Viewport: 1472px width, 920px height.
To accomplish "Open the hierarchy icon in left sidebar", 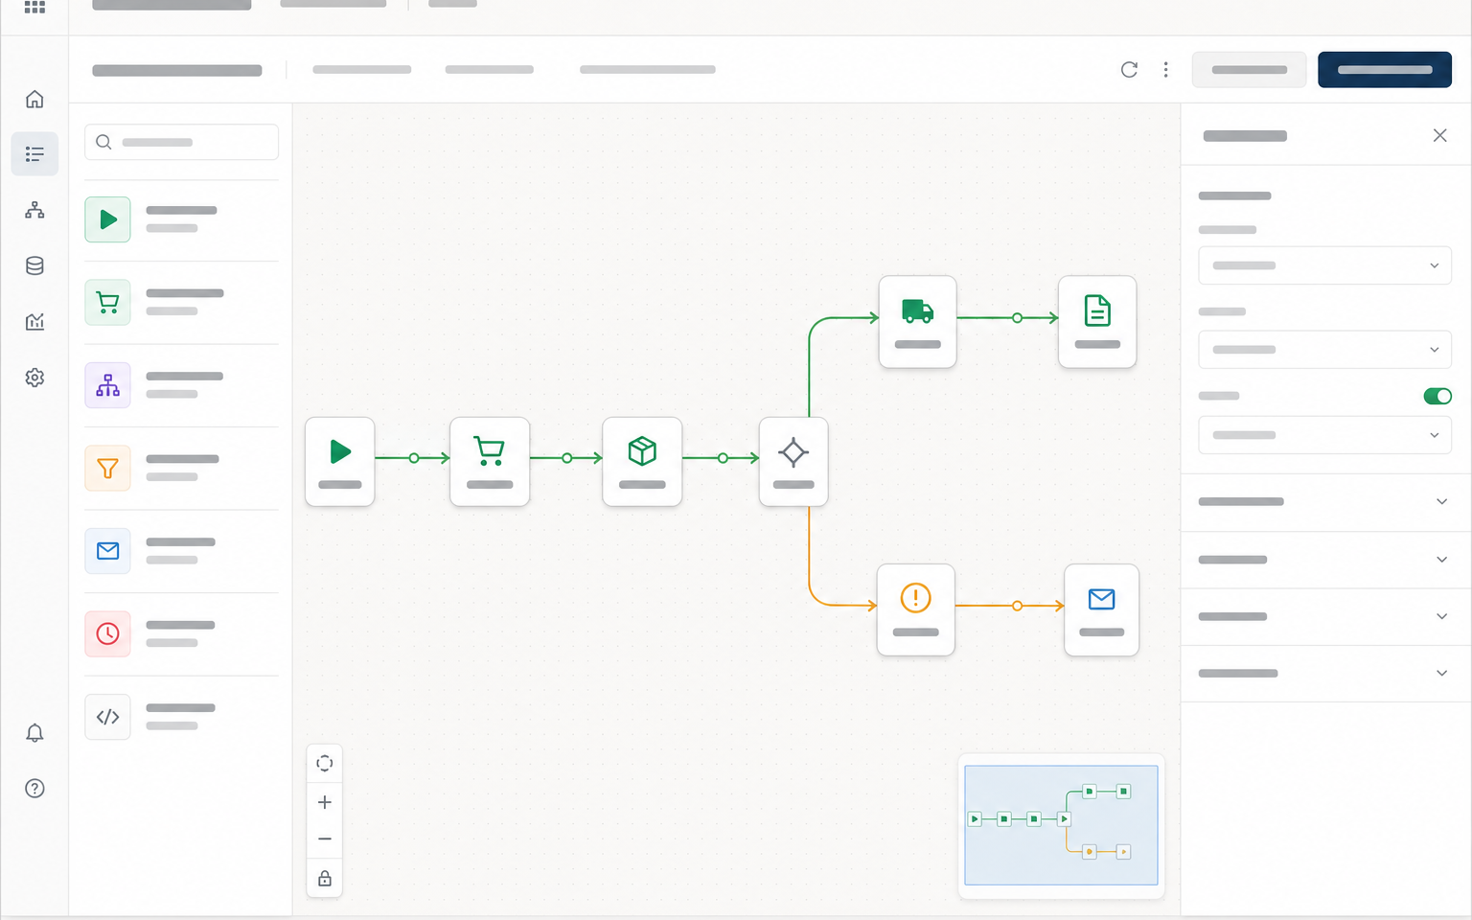I will tap(34, 210).
